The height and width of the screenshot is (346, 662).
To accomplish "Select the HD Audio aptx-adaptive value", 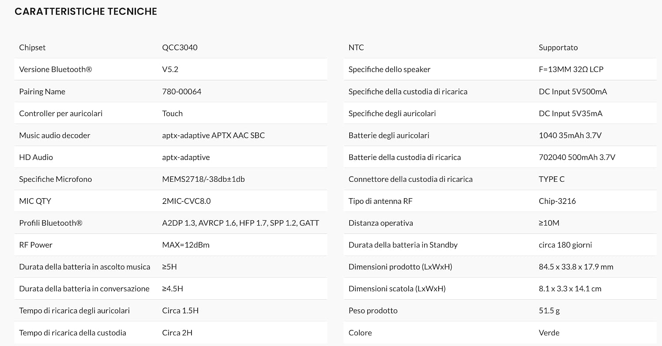I will (x=186, y=157).
